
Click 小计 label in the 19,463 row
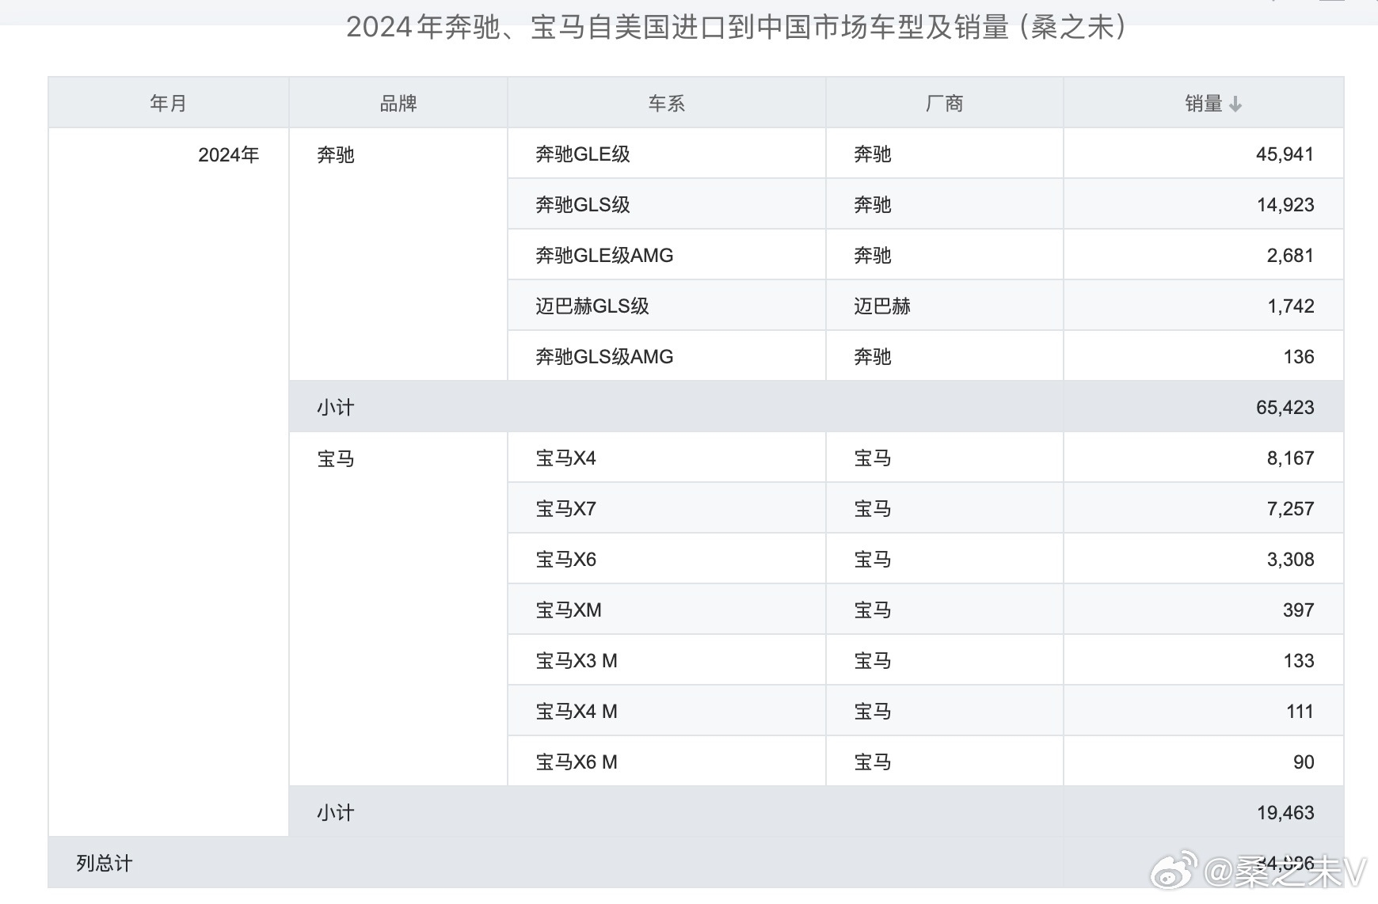click(x=336, y=813)
